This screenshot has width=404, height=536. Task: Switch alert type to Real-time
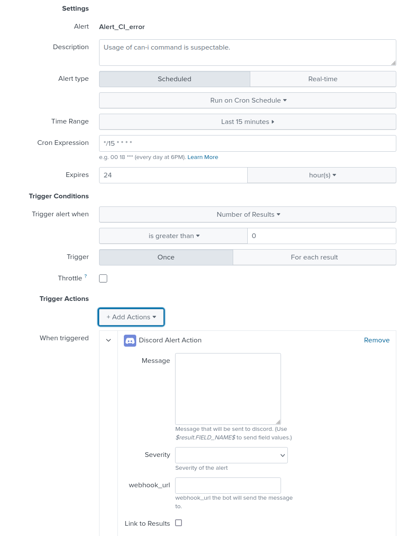322,79
